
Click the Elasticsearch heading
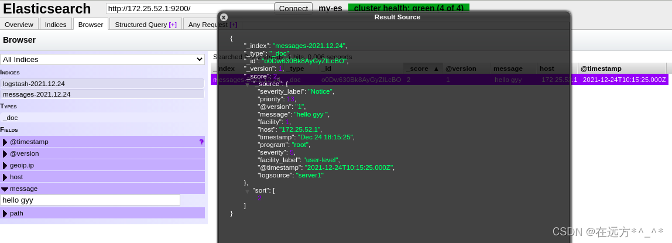[47, 9]
